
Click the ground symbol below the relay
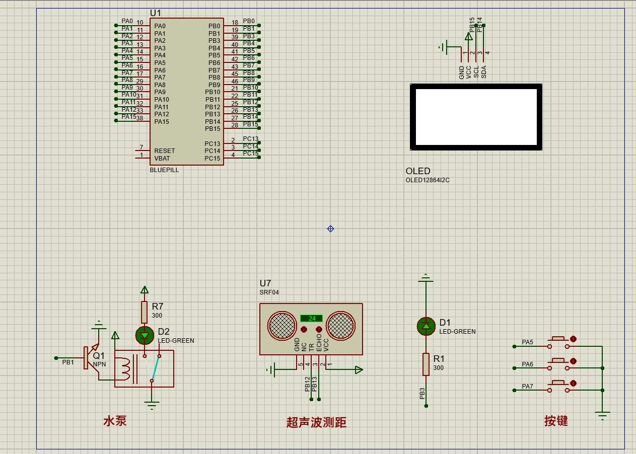click(152, 405)
